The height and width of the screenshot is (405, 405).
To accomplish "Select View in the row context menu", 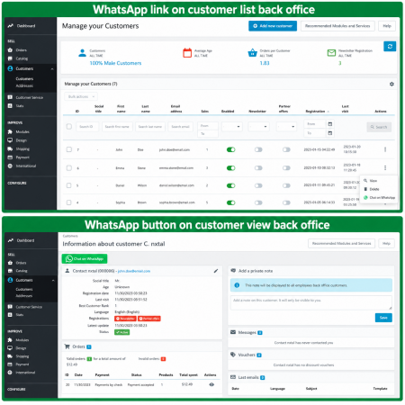I will pyautogui.click(x=370, y=181).
